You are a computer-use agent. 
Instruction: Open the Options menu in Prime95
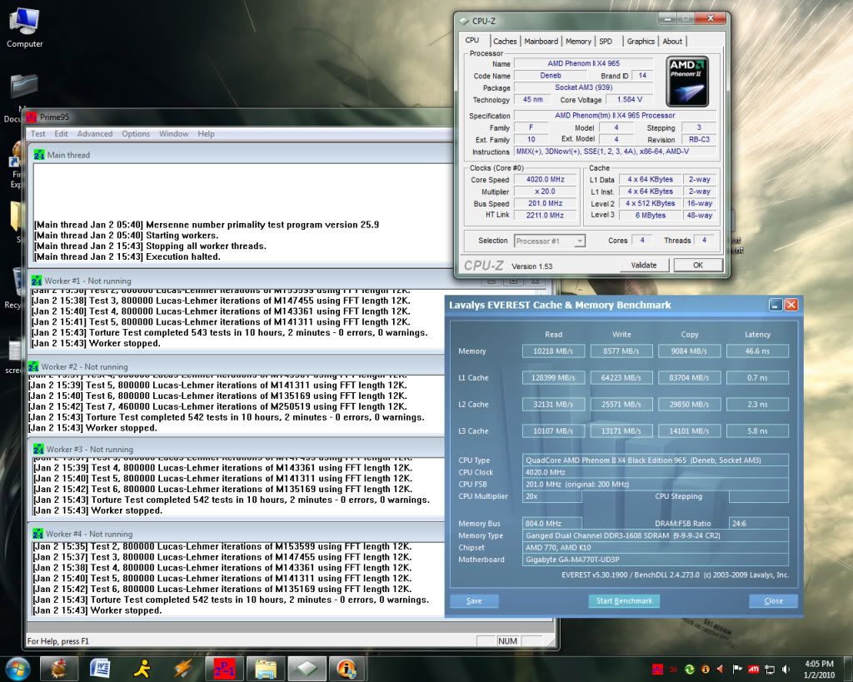(136, 133)
